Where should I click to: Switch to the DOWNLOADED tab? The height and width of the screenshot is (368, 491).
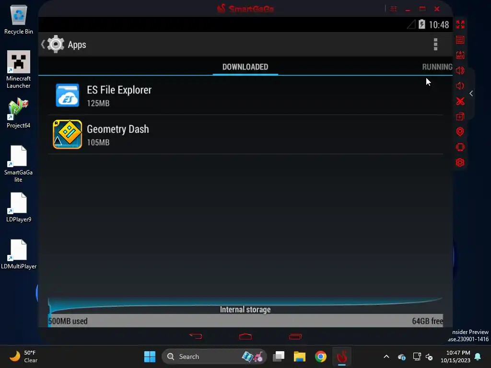click(245, 67)
